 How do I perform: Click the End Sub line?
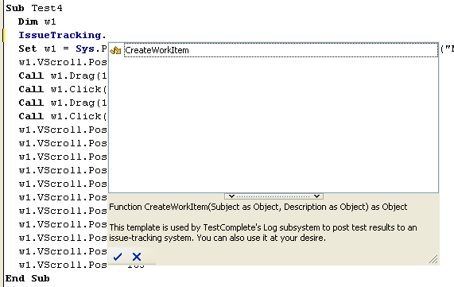(28, 278)
